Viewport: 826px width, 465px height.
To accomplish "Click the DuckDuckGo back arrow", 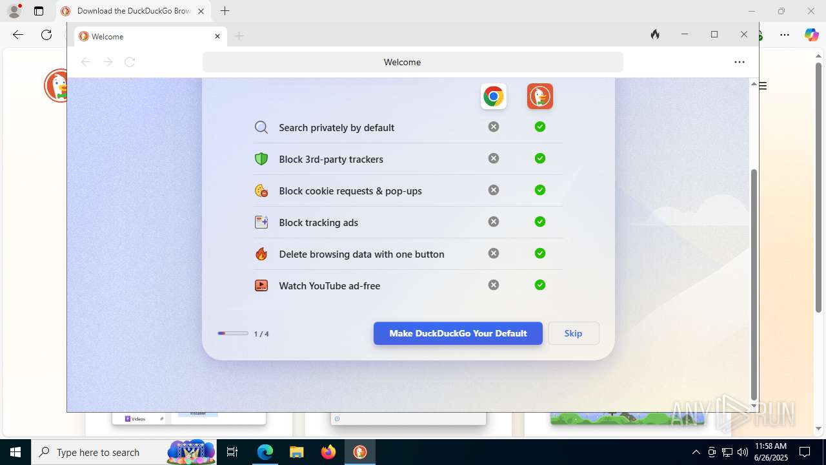I will pos(86,62).
